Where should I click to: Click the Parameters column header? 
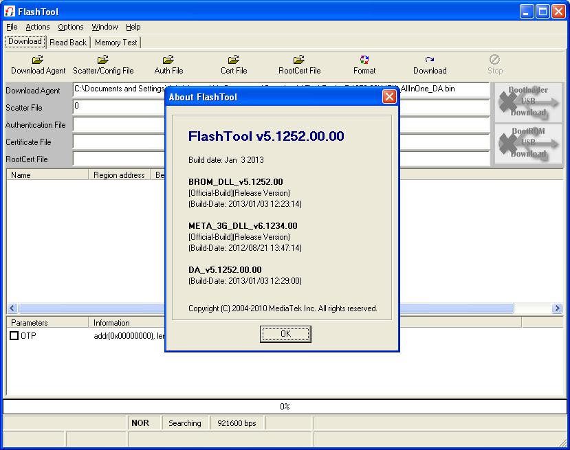click(47, 322)
